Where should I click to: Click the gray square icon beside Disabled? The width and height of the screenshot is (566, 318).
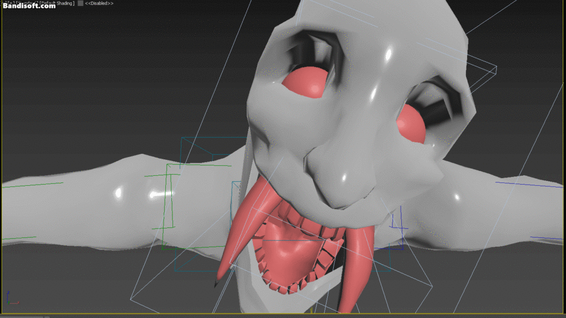click(81, 3)
